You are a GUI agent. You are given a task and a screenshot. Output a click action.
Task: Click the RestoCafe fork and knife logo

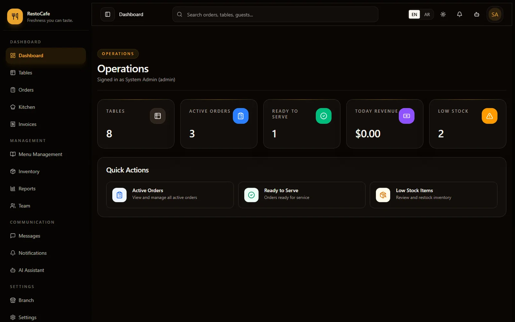15,16
